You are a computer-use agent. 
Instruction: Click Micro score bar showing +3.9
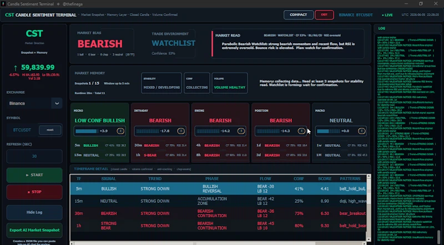(99, 131)
